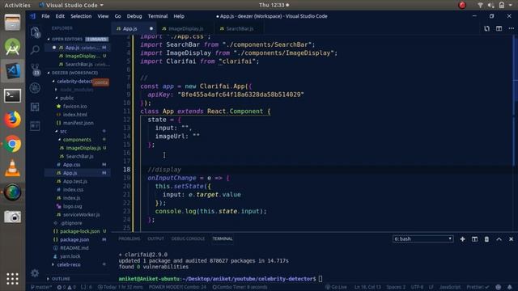Click the Activities button in top bar

(x=17, y=5)
